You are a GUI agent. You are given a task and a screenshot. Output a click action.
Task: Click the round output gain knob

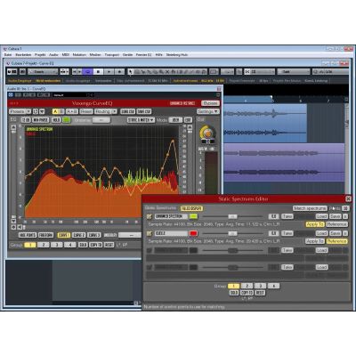(x=208, y=133)
